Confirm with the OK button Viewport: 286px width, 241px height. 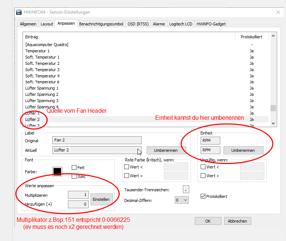point(208,221)
